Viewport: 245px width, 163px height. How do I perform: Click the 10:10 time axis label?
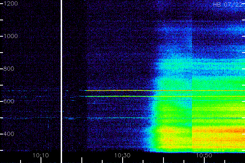(x=41, y=155)
